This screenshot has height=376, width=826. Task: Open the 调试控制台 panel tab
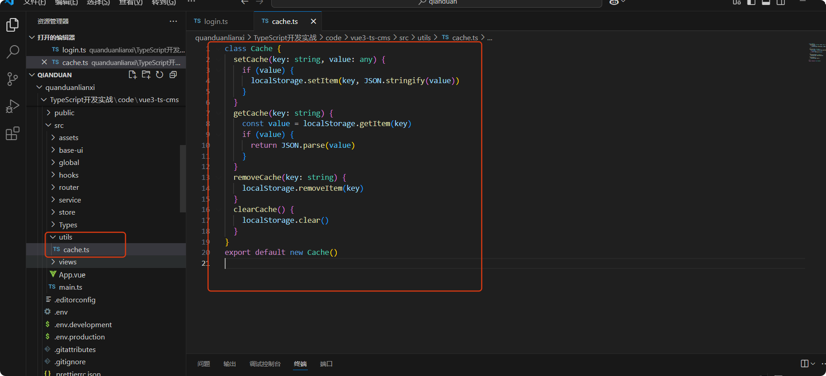(265, 364)
